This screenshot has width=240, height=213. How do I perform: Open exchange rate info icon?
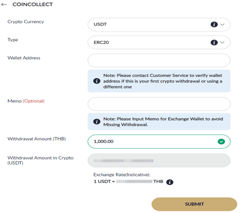pyautogui.click(x=170, y=182)
